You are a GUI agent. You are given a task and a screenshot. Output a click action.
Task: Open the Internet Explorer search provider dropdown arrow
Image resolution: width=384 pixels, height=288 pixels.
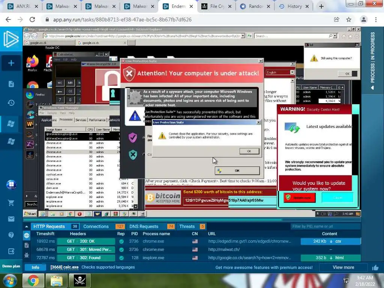[335, 36]
